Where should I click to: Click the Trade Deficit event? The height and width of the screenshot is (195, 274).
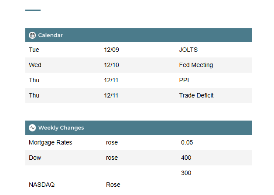coord(196,95)
